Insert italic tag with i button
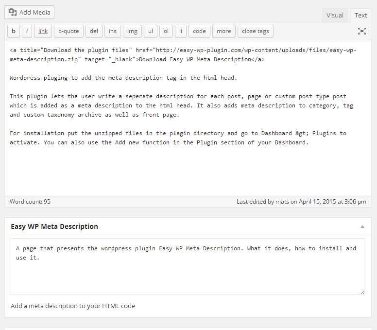This screenshot has height=330, width=377. [x=27, y=31]
